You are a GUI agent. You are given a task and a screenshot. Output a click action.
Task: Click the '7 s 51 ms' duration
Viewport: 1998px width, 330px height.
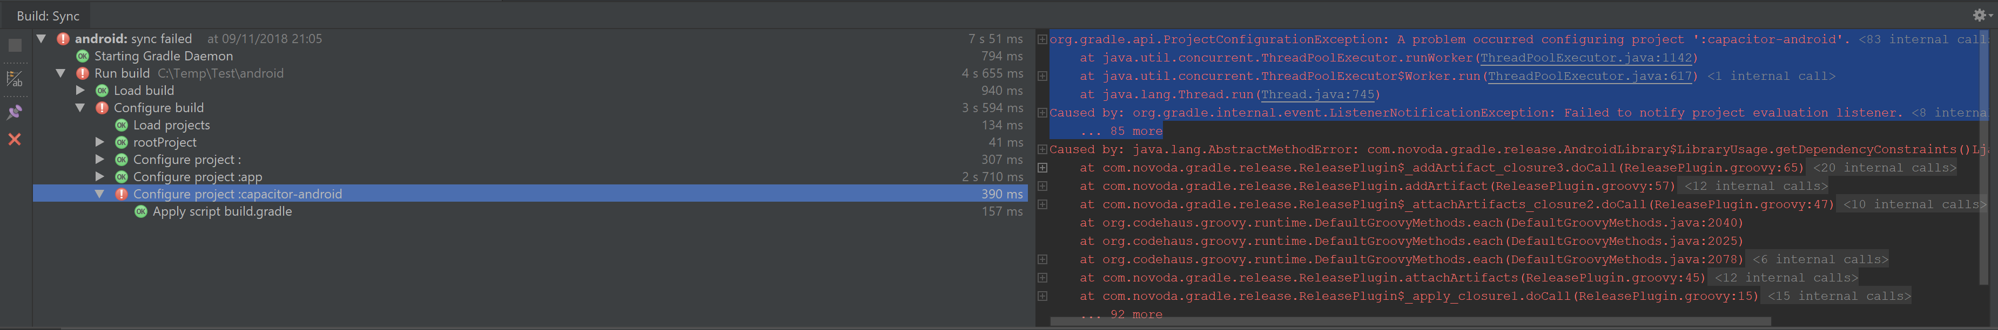pos(995,39)
